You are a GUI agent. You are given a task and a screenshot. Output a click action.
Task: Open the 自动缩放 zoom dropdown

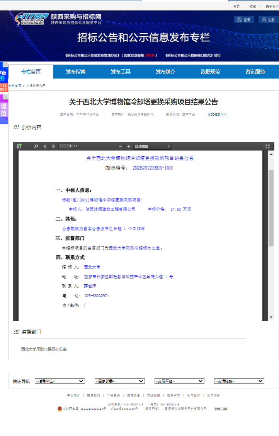(152, 146)
